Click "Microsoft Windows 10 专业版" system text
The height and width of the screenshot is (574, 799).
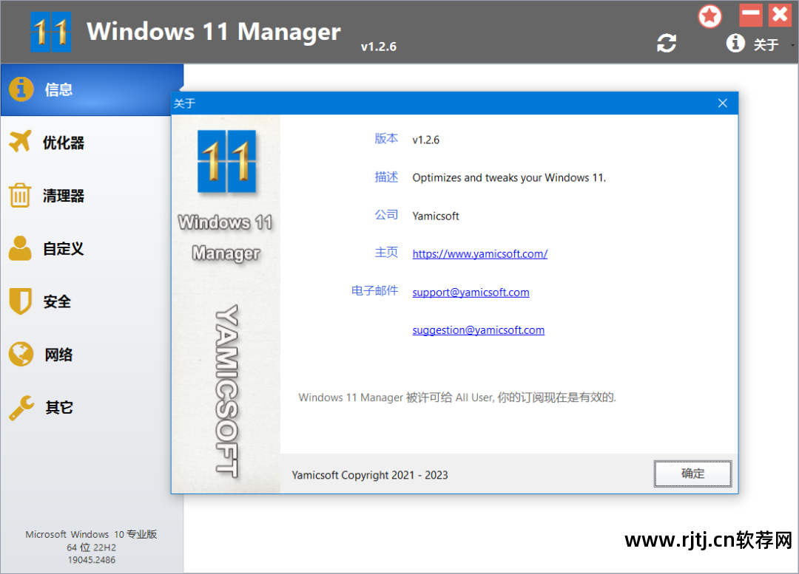point(91,534)
